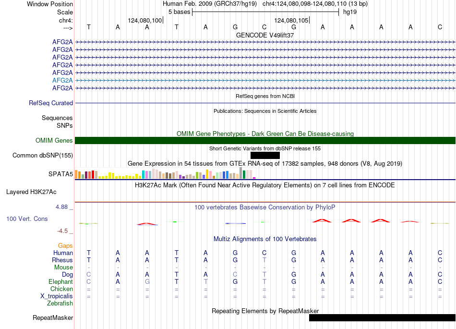Click the ---> strand arrow label
The image size is (456, 329).
click(x=68, y=28)
